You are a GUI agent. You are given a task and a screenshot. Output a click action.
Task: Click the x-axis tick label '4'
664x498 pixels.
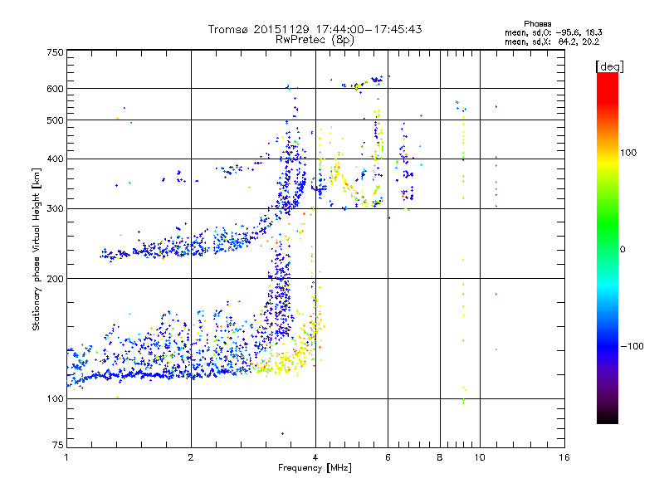315,457
